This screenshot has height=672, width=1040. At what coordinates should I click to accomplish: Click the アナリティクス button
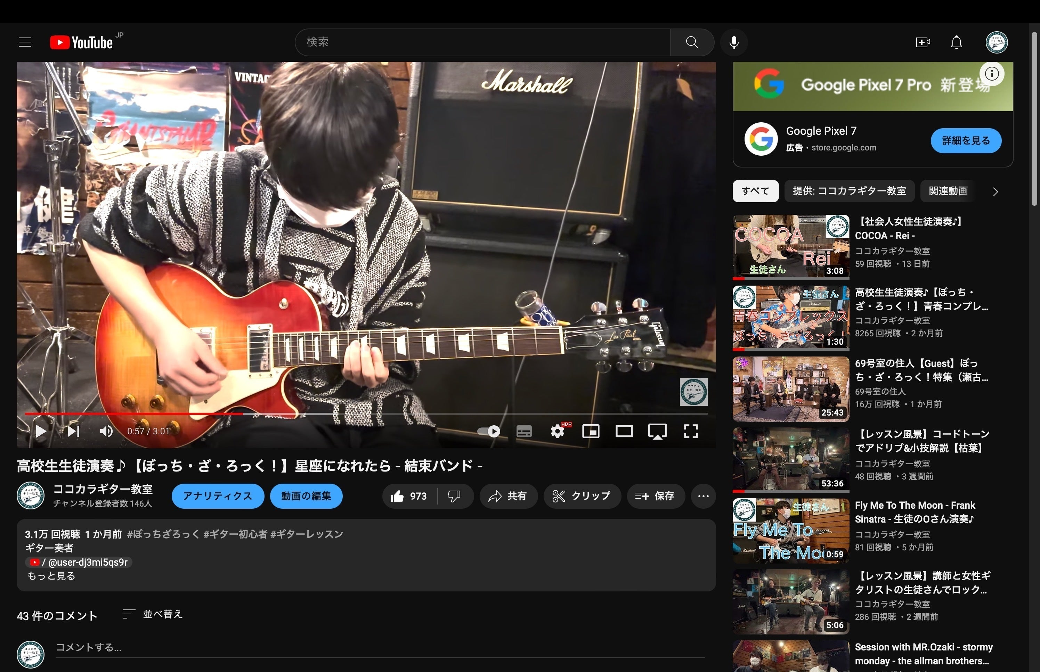(217, 496)
